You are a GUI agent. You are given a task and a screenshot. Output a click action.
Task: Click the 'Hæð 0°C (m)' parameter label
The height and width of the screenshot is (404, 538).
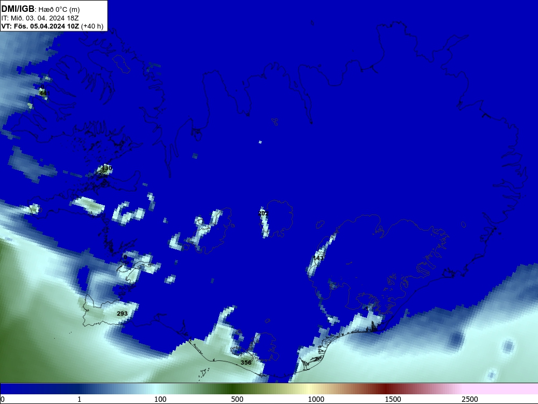(59, 10)
